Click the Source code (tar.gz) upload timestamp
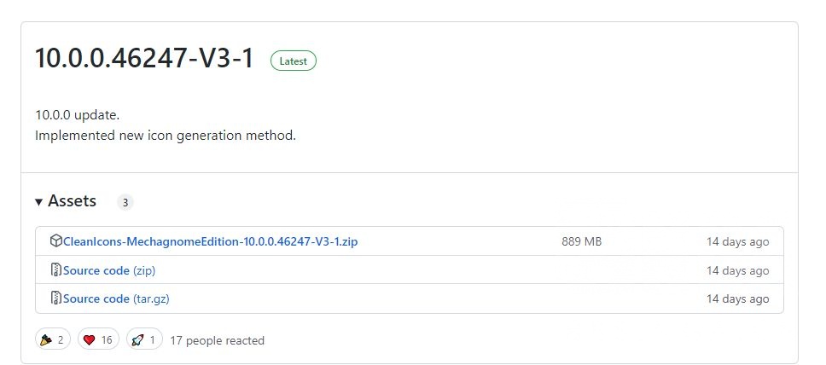 [x=737, y=298]
